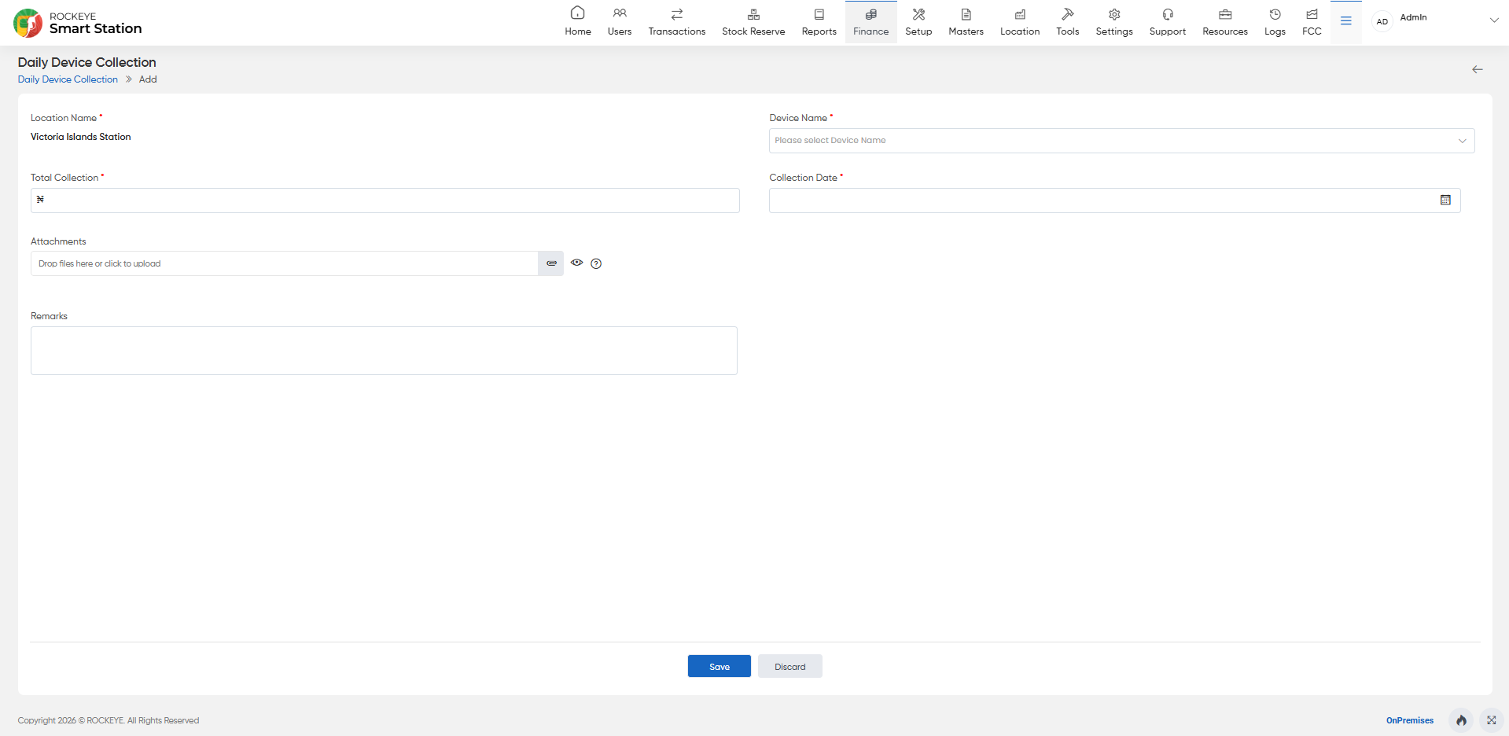
Task: Click the flame icon in footer
Action: [x=1461, y=720]
